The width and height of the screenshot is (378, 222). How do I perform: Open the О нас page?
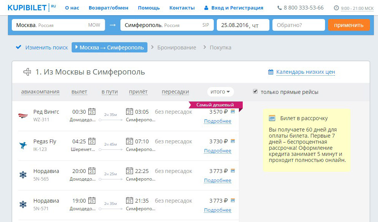pyautogui.click(x=72, y=8)
